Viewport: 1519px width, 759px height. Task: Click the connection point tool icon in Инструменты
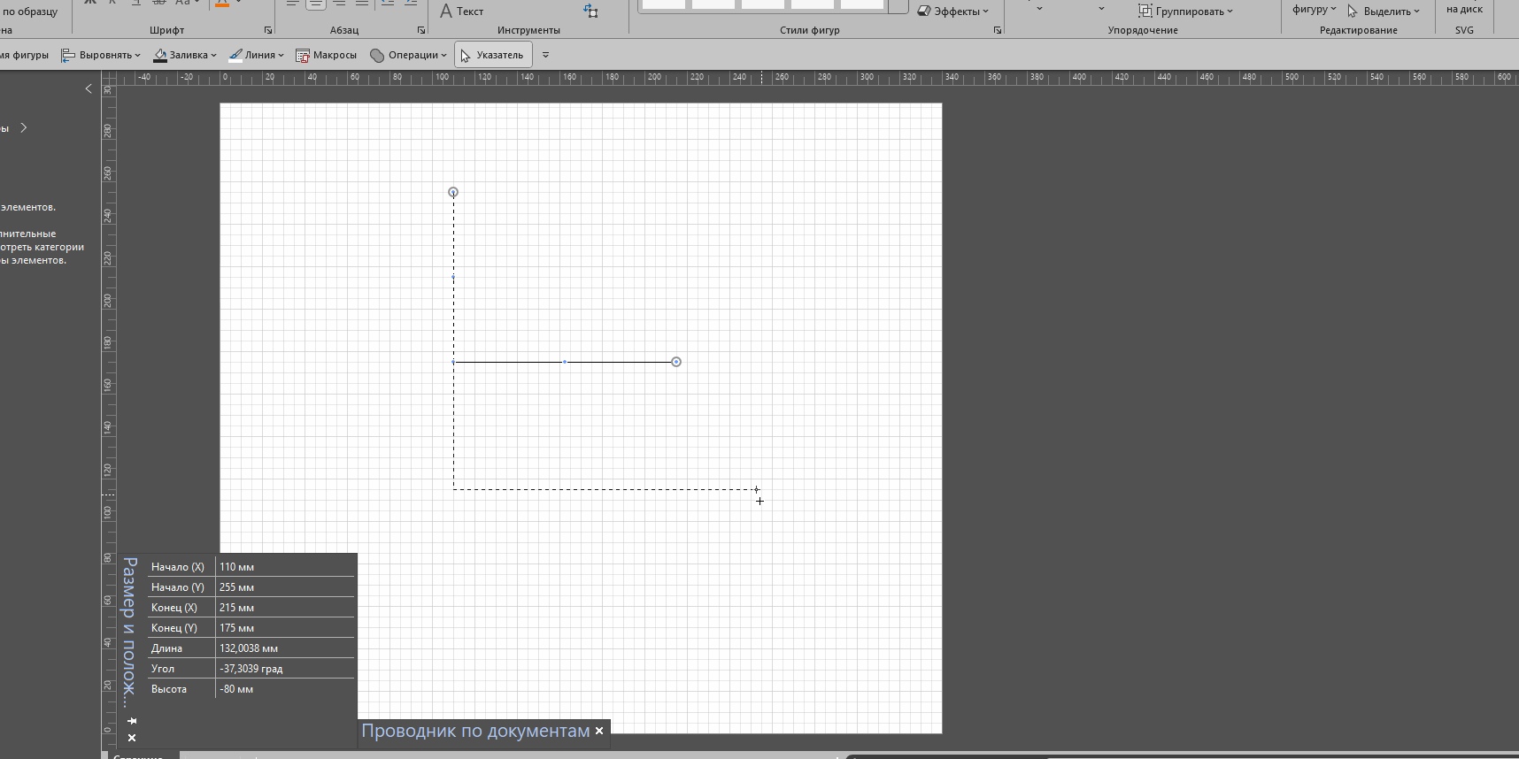(591, 11)
